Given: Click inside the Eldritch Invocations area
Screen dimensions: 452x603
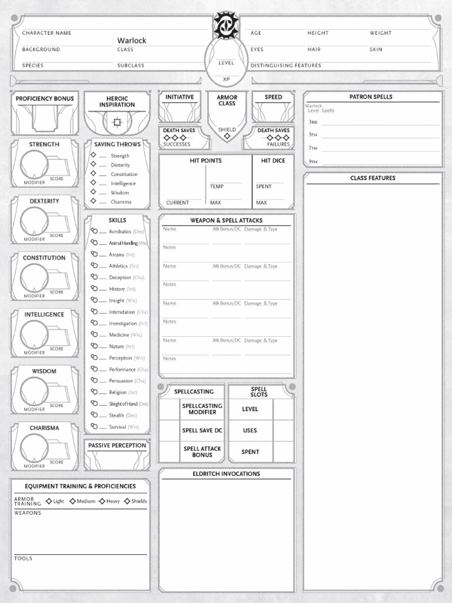Looking at the screenshot, I should tap(227, 530).
